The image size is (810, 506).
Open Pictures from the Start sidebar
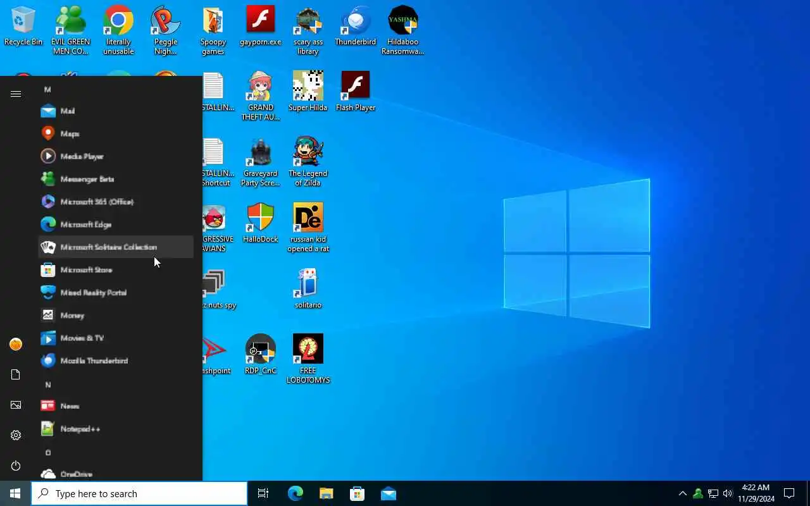16,405
